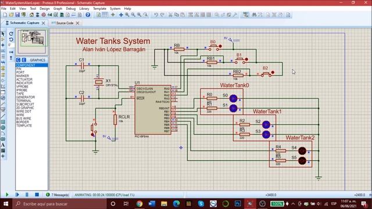This screenshot has width=372, height=209.
Task: Open Google Chrome from the taskbar
Action: coord(139,204)
